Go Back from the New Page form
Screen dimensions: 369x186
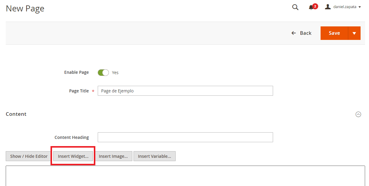[x=305, y=33]
